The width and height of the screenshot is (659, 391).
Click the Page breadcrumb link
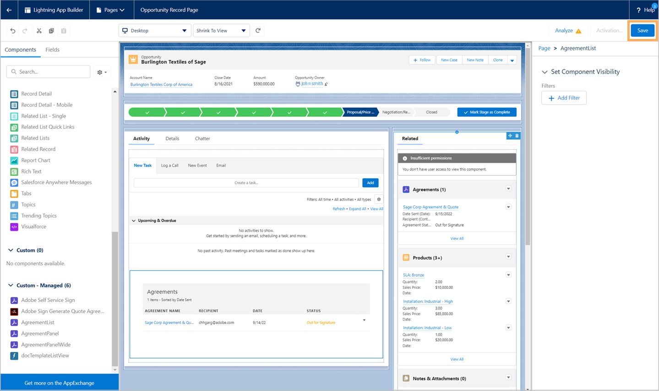544,48
